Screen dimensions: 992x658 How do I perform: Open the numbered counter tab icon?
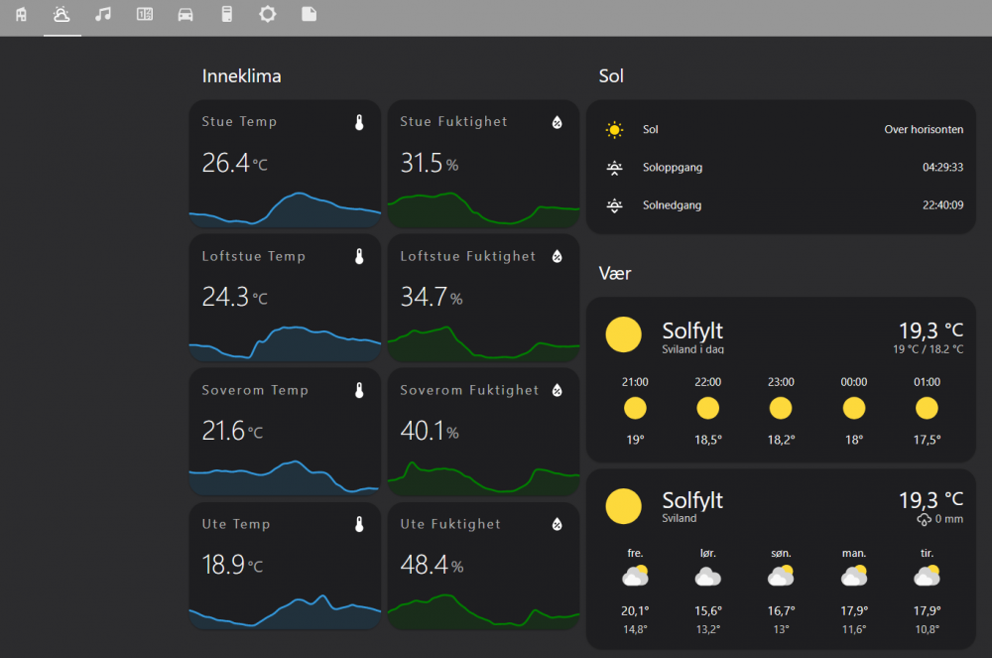(145, 14)
